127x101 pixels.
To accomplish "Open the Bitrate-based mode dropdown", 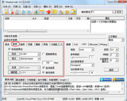I will (39, 59).
